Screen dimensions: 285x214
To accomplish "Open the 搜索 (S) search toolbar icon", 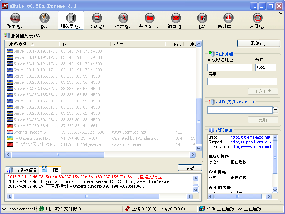I will pyautogui.click(x=123, y=18).
